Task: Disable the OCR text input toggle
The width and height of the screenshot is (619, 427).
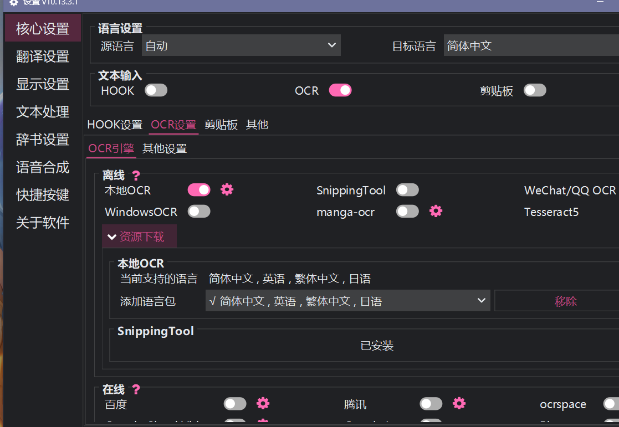Action: tap(340, 90)
